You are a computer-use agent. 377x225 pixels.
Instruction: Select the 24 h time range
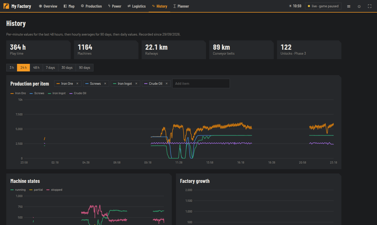(24, 67)
